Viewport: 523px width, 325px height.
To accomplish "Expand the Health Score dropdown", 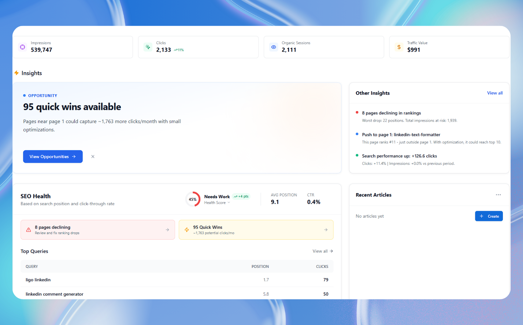I will click(217, 203).
